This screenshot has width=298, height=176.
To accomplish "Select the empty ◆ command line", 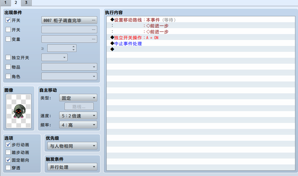I will tap(201, 49).
